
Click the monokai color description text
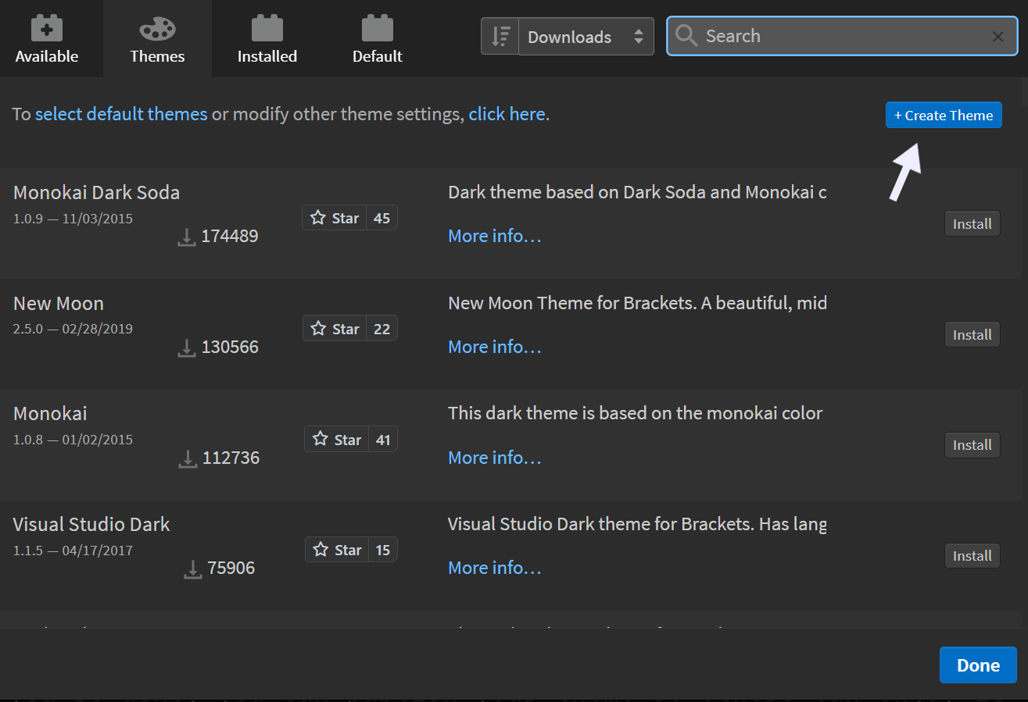636,413
